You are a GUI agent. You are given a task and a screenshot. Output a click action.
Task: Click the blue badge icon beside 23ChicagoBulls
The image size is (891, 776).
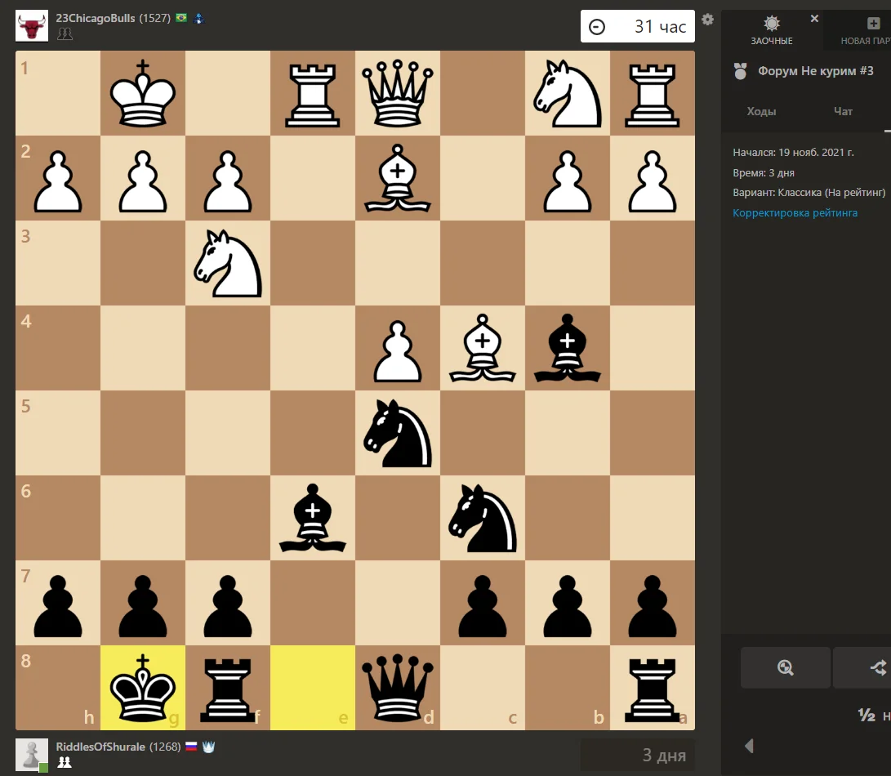coord(199,18)
